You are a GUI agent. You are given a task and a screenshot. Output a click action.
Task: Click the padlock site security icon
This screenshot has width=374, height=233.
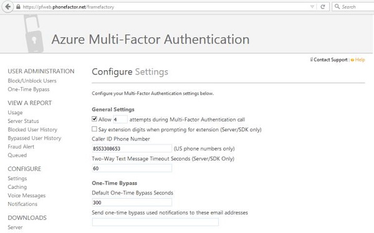coord(18,7)
